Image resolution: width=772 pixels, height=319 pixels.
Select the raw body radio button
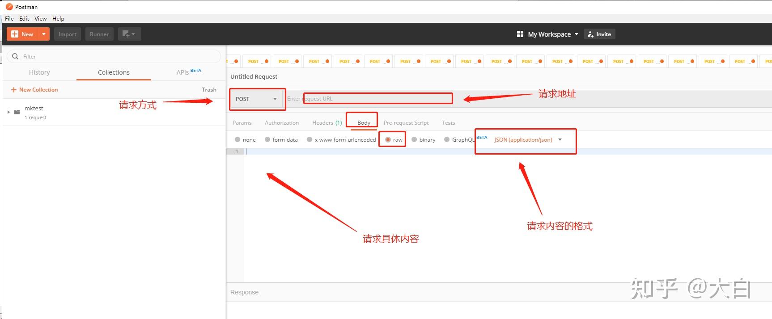point(388,140)
